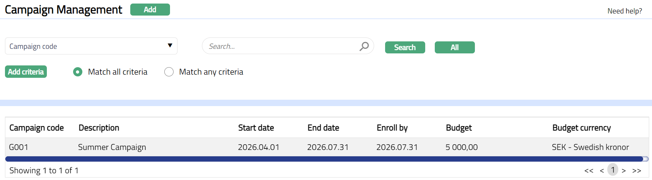Sort by Campaign code column header
652x180 pixels.
(x=37, y=128)
